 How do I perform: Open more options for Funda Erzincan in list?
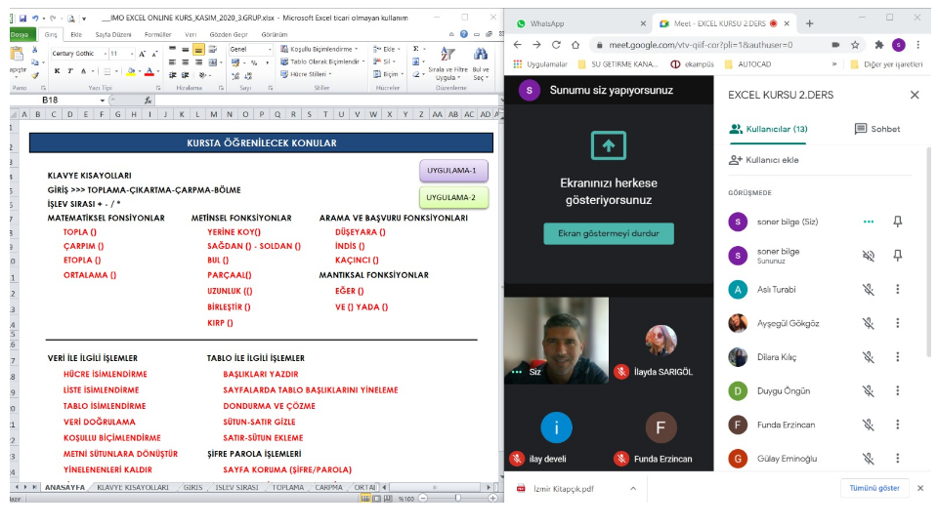897,425
